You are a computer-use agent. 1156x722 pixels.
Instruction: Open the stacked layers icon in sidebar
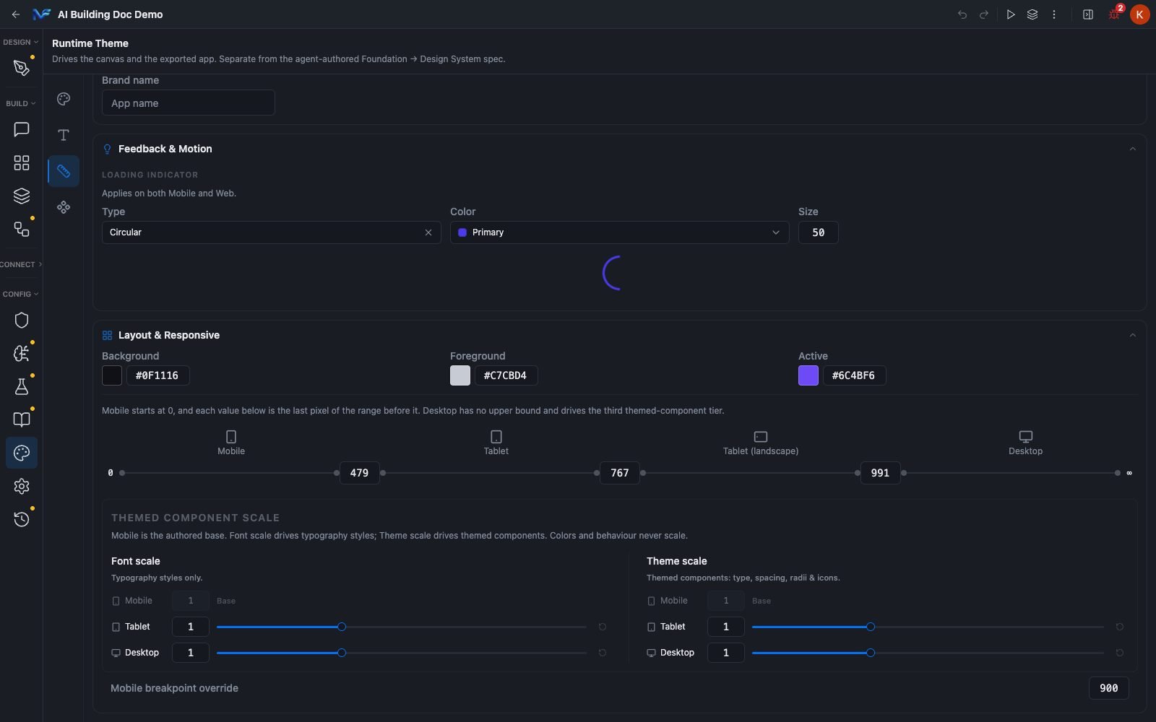pos(22,196)
